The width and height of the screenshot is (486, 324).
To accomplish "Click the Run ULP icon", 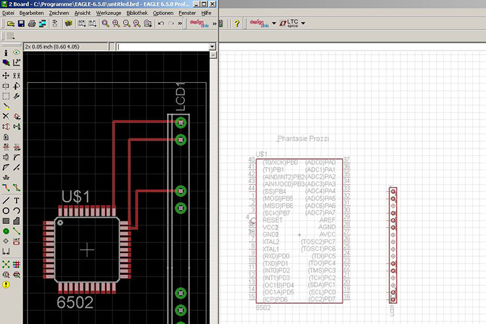I will point(93,24).
